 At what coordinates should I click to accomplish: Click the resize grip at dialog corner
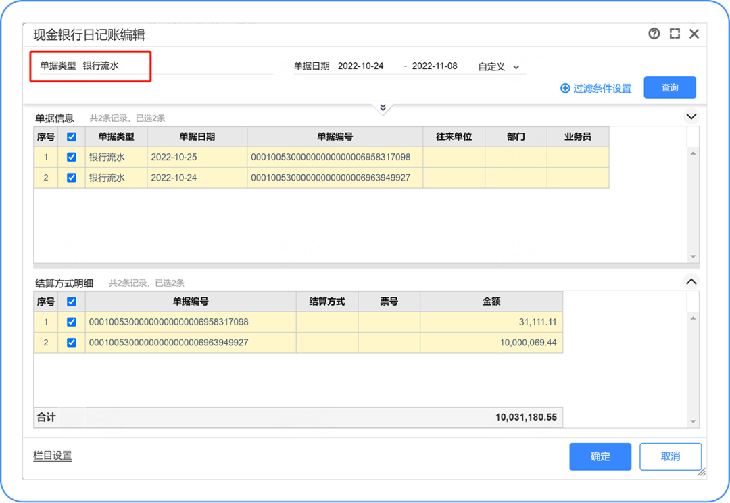[x=701, y=472]
